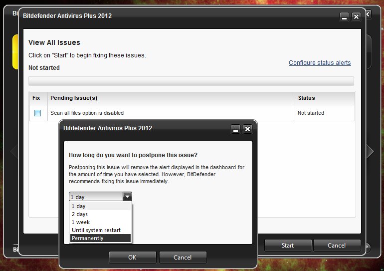This screenshot has width=384, height=271.
Task: Open the Configure status alerts link
Action: click(320, 63)
